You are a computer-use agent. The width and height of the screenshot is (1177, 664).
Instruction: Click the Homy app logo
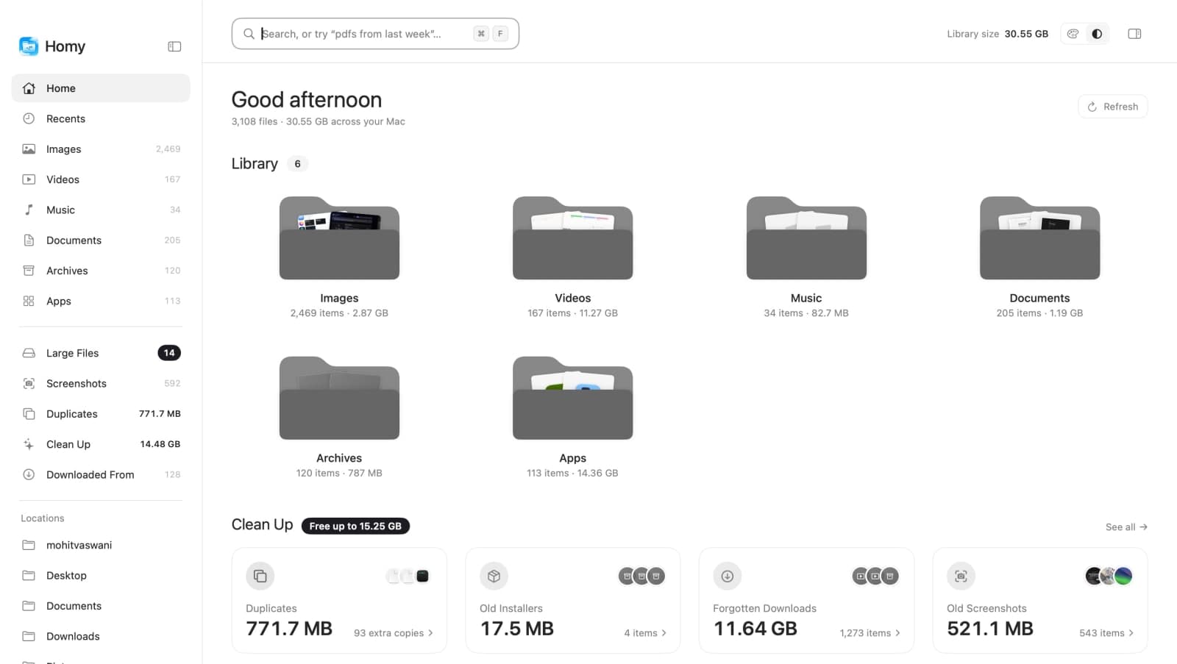(x=29, y=46)
